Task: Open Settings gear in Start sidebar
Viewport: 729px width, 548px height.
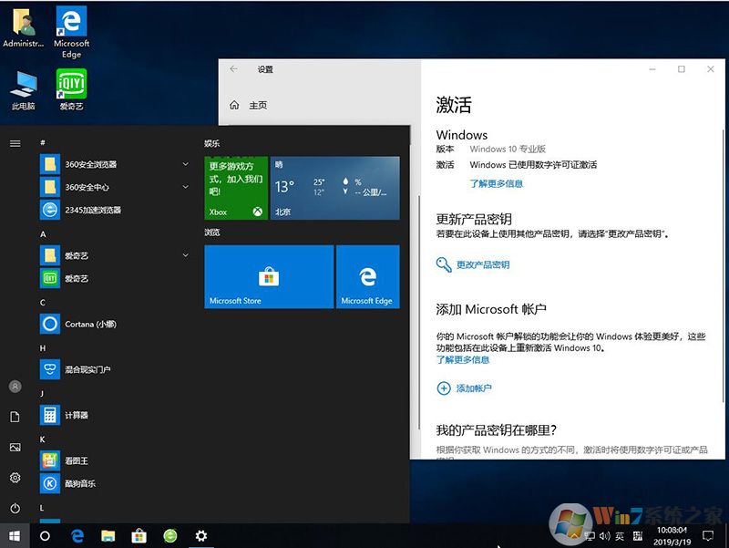Action: 15,478
